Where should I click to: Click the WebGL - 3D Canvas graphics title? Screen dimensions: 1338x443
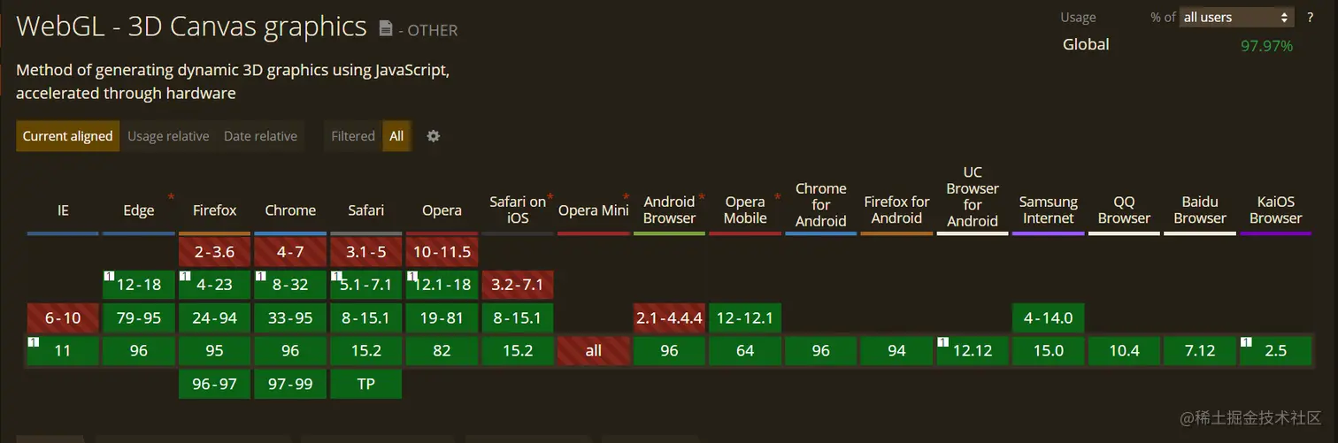[x=191, y=27]
